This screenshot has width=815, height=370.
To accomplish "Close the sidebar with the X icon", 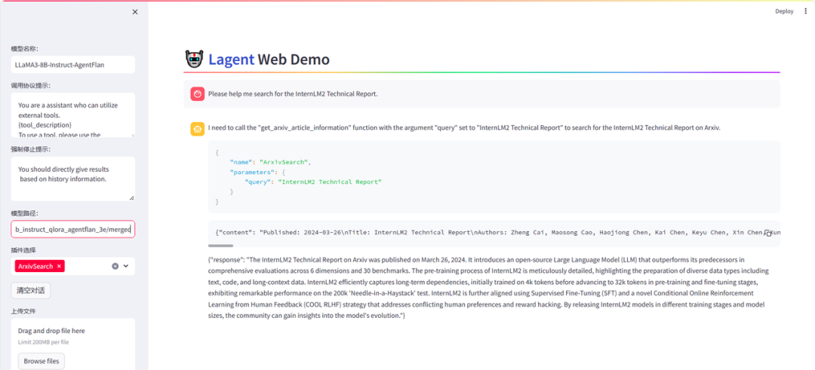I will tap(135, 12).
